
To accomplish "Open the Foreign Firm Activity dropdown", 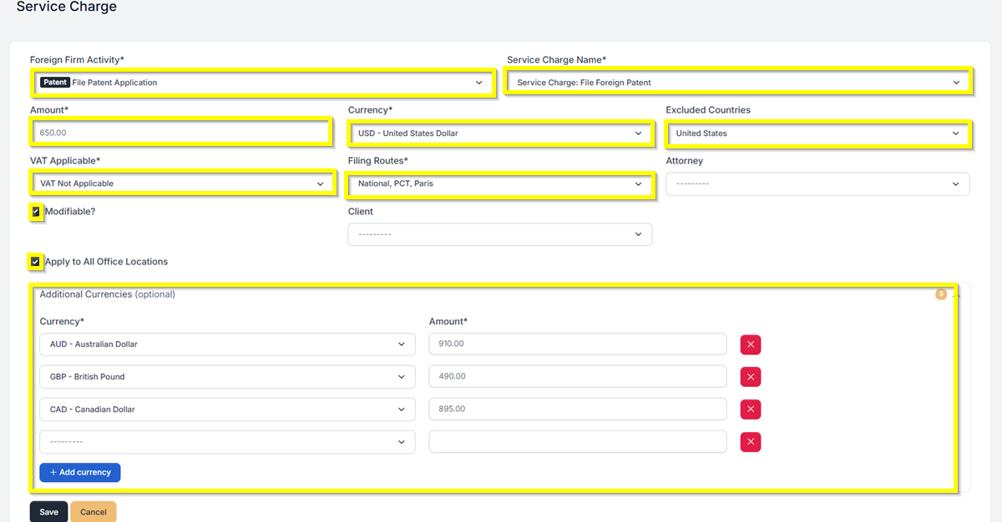I will click(x=263, y=83).
